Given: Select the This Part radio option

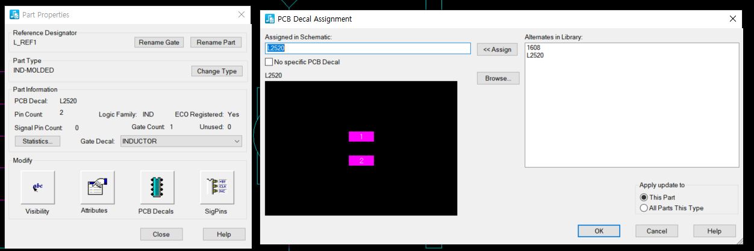Looking at the screenshot, I should coord(644,197).
